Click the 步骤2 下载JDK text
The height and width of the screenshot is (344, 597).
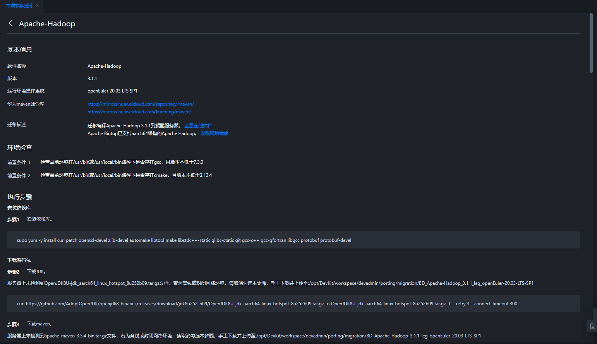point(37,272)
